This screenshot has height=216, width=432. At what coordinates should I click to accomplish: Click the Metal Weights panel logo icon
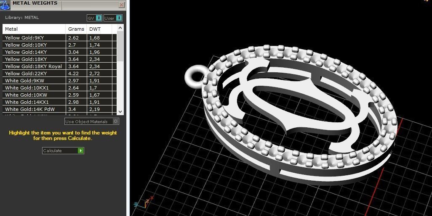click(5, 5)
